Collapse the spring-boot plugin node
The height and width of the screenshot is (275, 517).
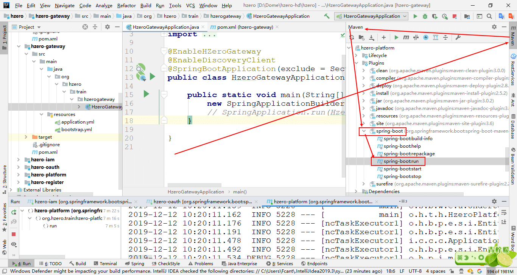364,131
